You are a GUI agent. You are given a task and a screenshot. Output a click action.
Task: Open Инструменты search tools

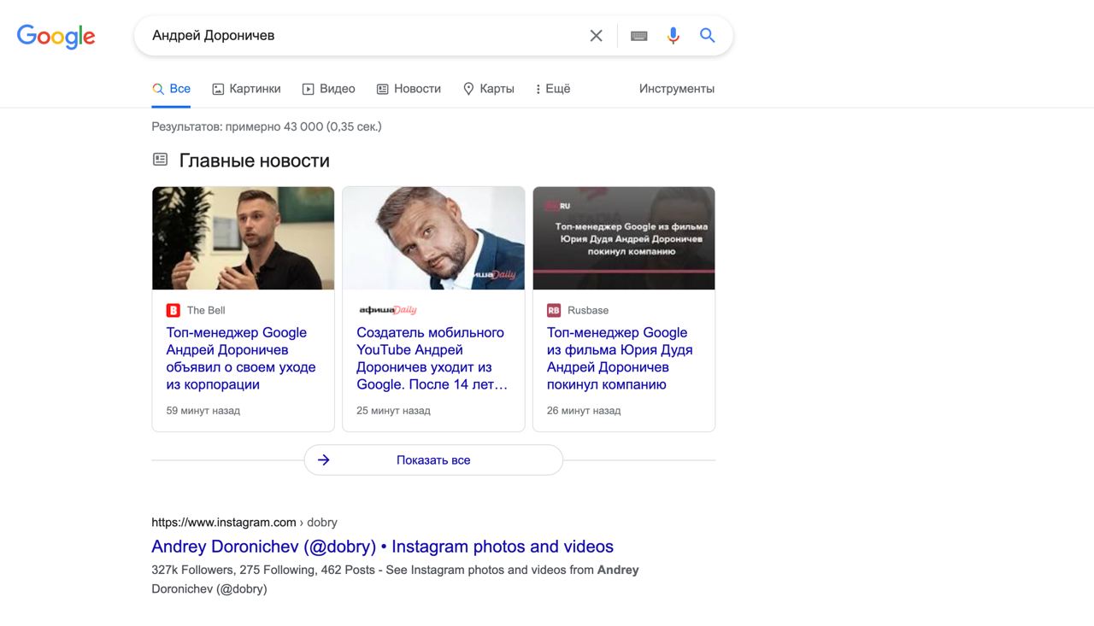click(677, 89)
